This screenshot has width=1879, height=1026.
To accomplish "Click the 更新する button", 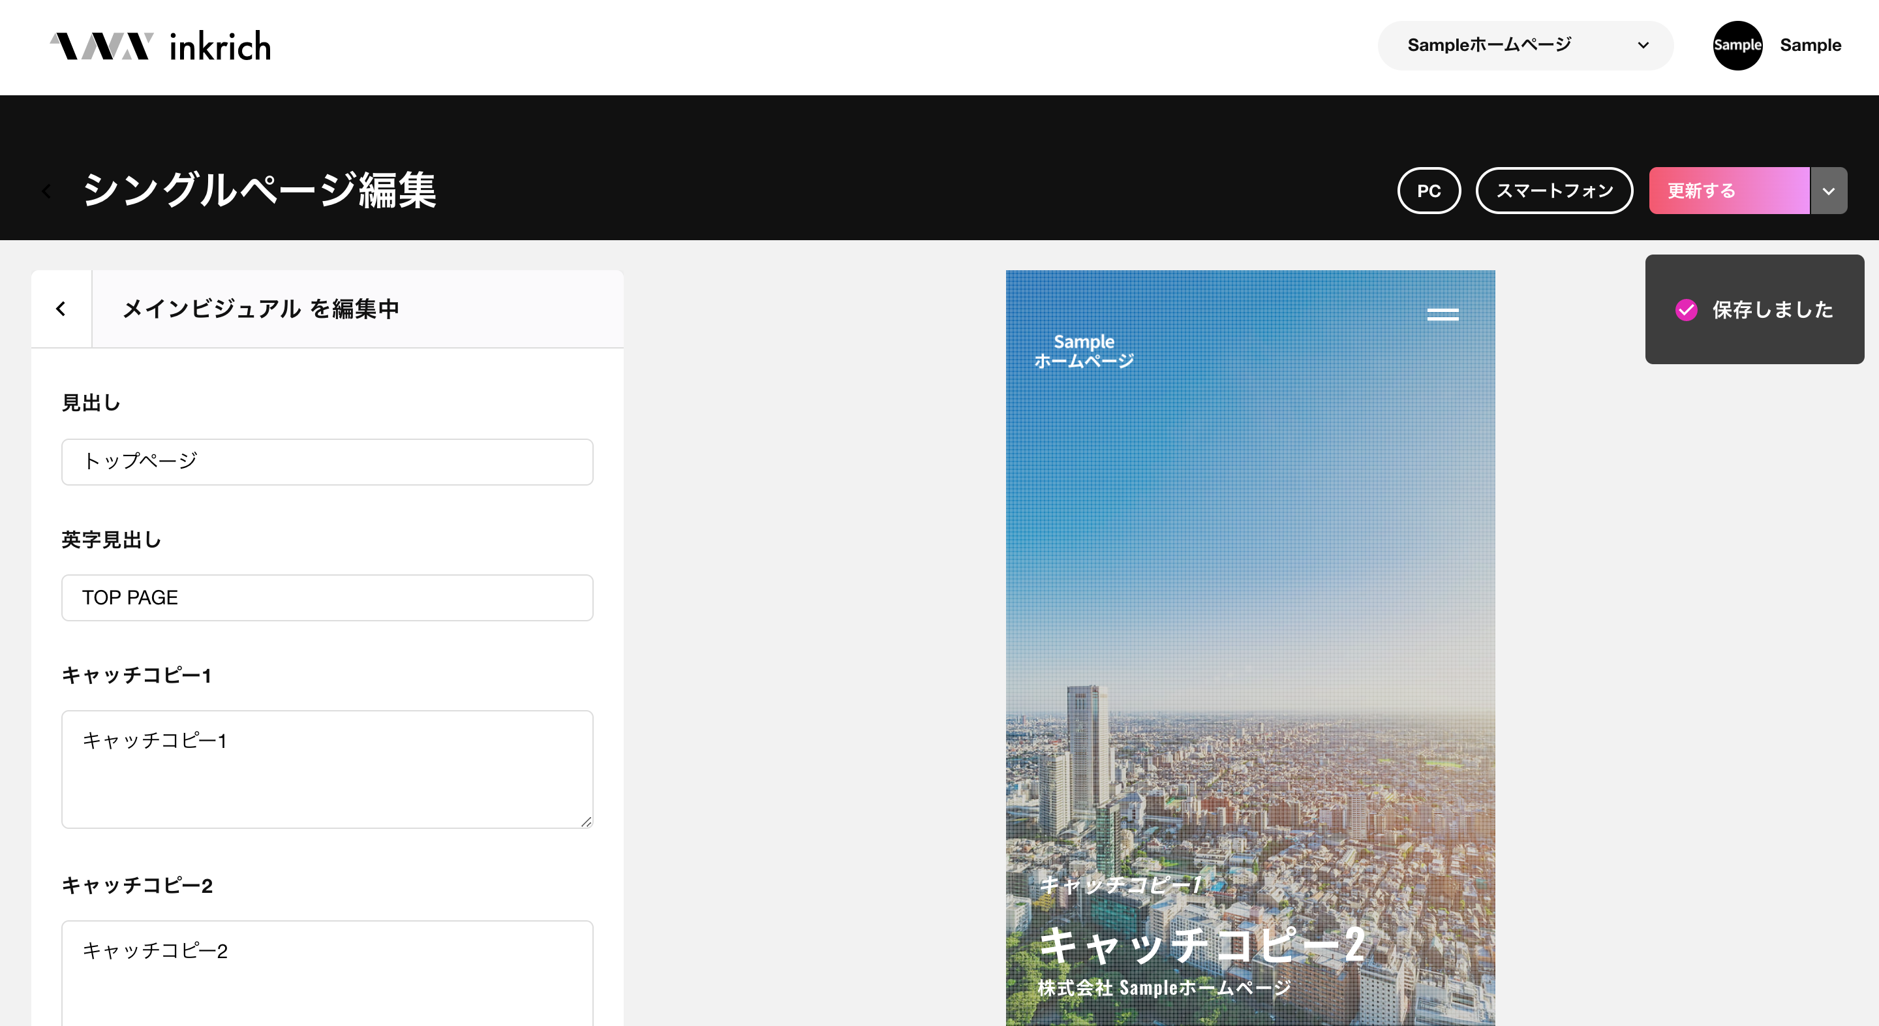I will point(1729,191).
